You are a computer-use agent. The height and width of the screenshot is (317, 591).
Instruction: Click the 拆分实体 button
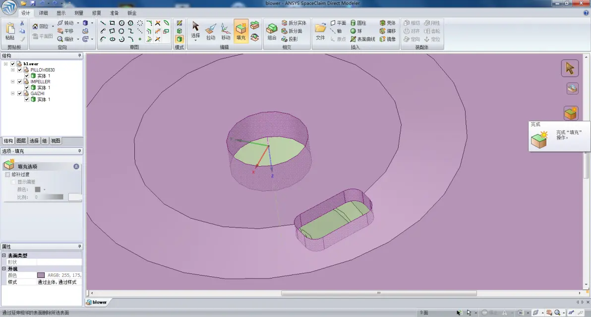point(294,23)
